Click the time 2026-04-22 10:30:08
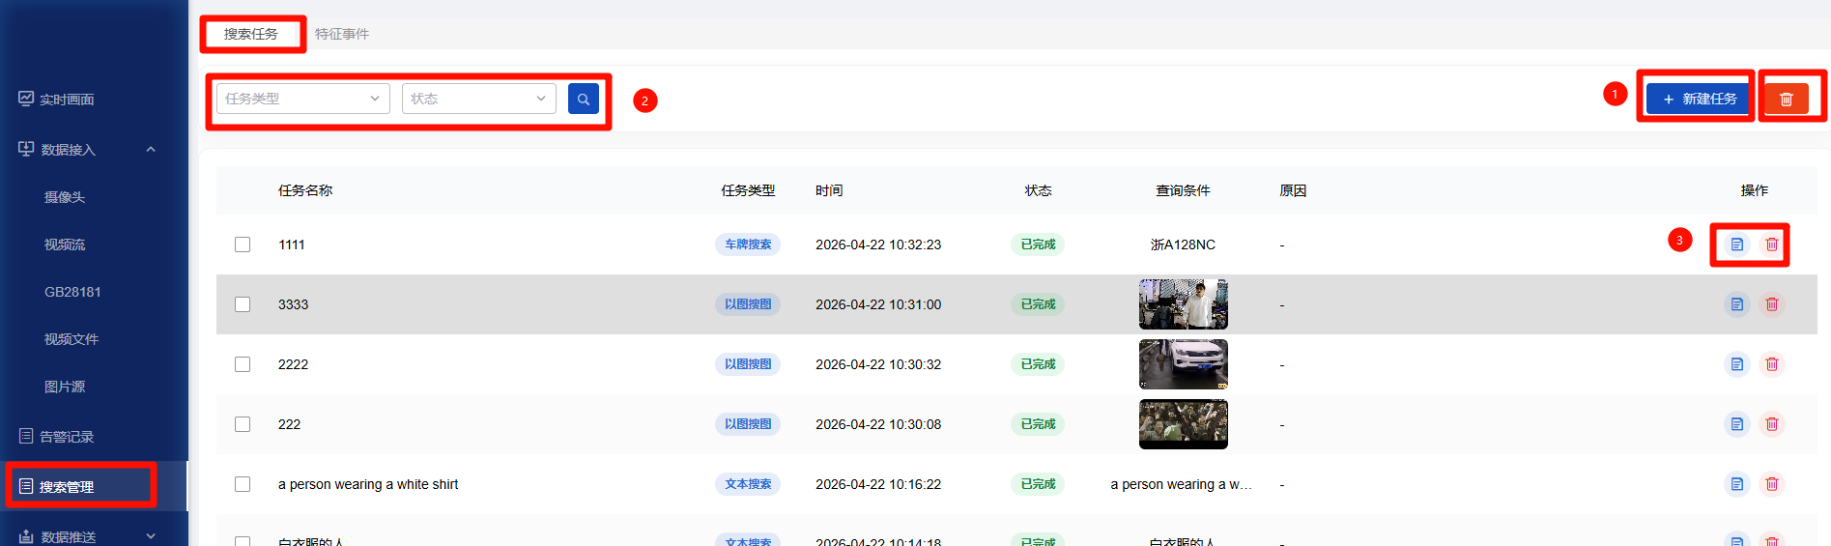The height and width of the screenshot is (546, 1831). pos(878,424)
